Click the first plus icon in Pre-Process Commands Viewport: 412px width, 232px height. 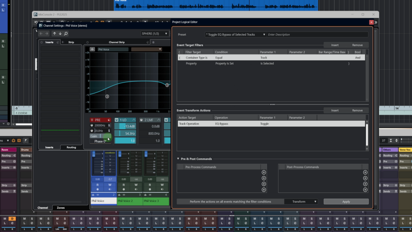[x=264, y=172]
